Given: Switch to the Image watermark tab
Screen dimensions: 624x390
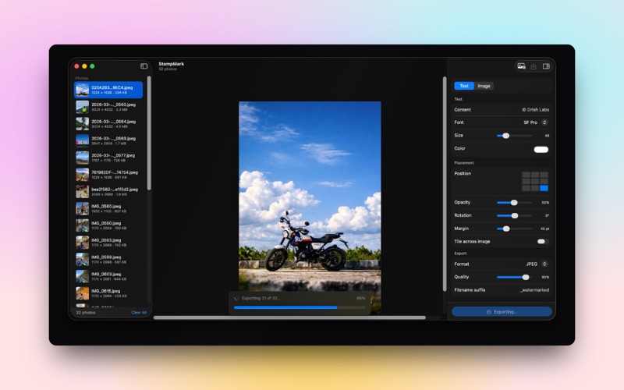Looking at the screenshot, I should point(484,86).
